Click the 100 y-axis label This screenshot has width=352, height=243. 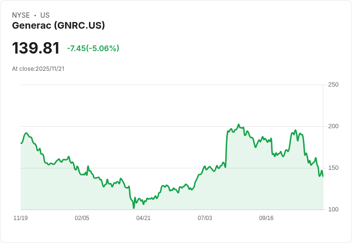coord(333,210)
